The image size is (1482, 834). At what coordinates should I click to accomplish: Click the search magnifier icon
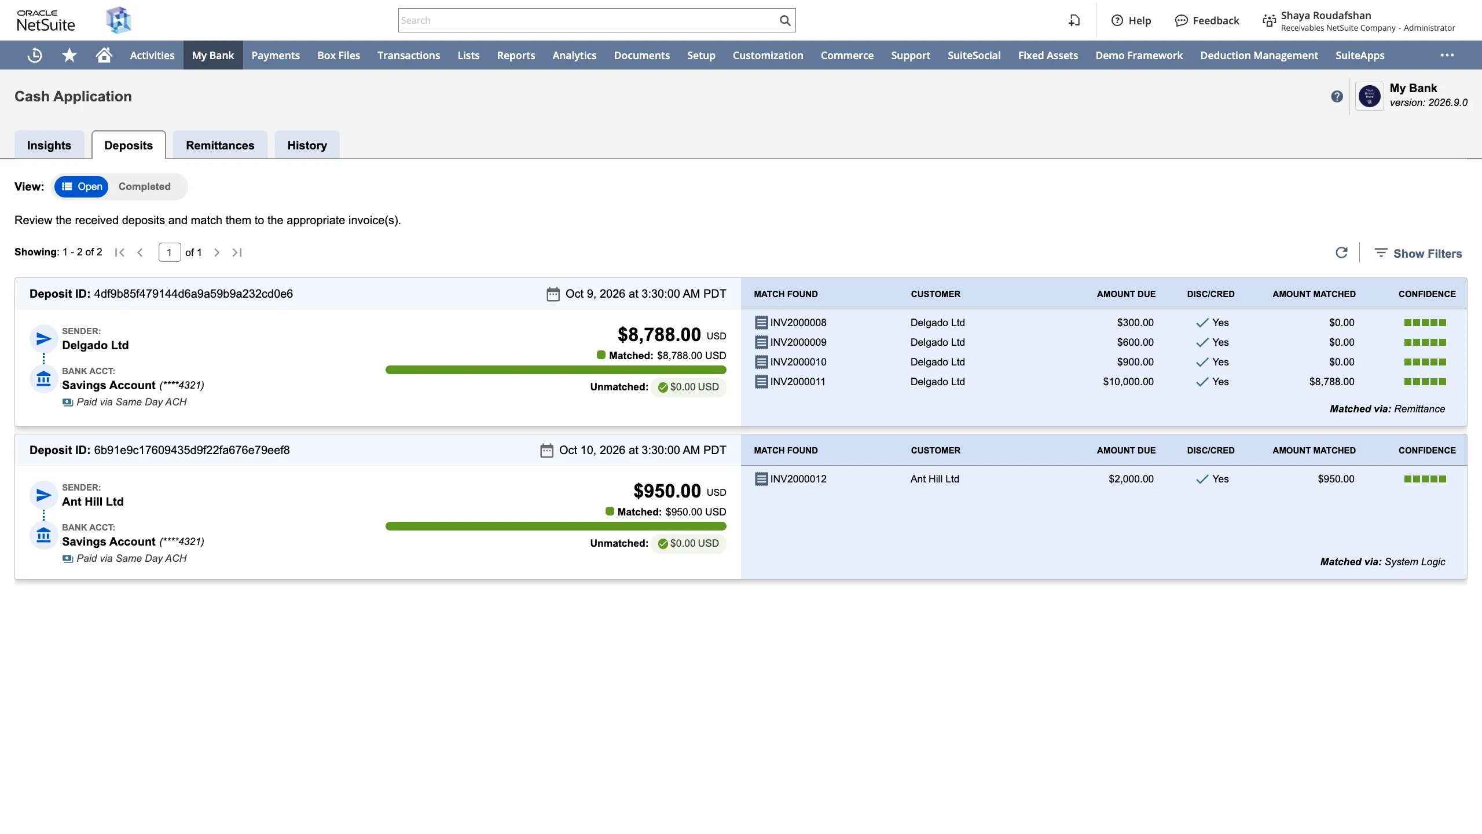pyautogui.click(x=785, y=20)
